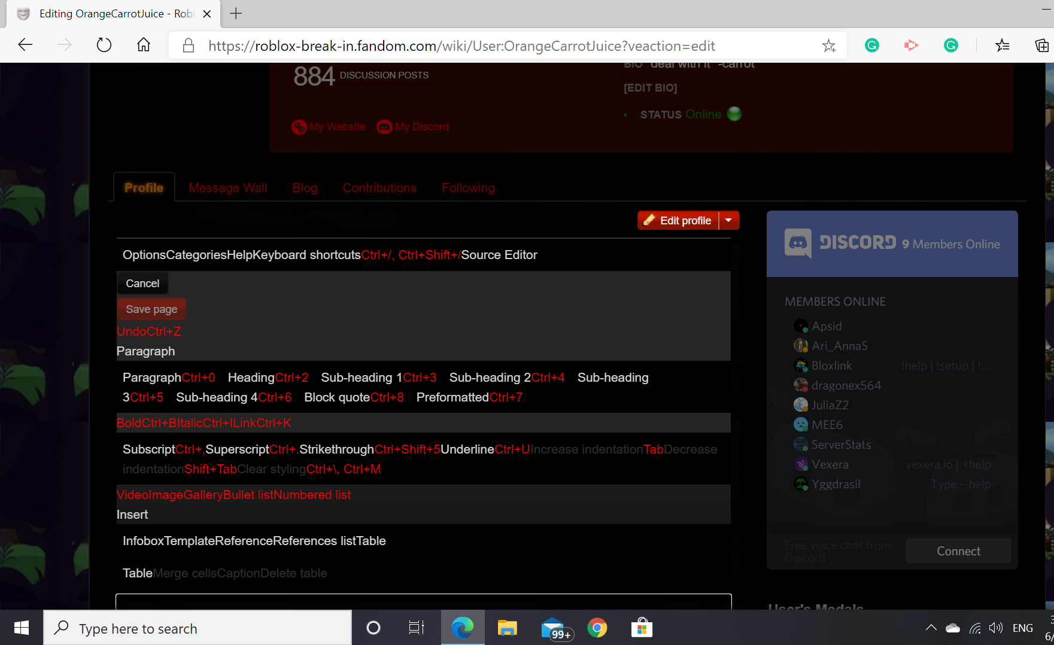
Task: Open File Explorer from the taskbar
Action: point(508,628)
